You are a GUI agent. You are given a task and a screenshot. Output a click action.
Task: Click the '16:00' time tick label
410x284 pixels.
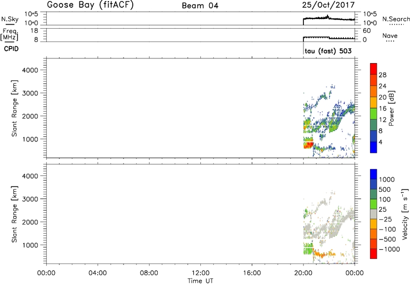point(252,273)
